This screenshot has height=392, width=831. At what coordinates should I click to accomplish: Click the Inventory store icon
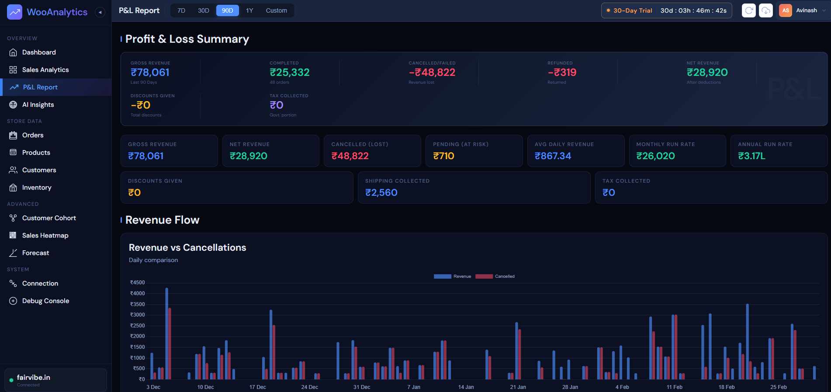click(x=13, y=187)
